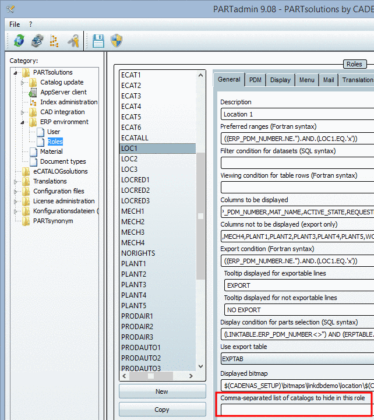Switch to the Menu tab
374x420 pixels.
pyautogui.click(x=307, y=80)
